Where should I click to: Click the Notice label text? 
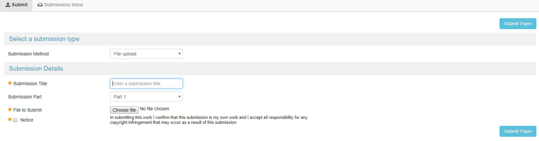[x=27, y=120]
